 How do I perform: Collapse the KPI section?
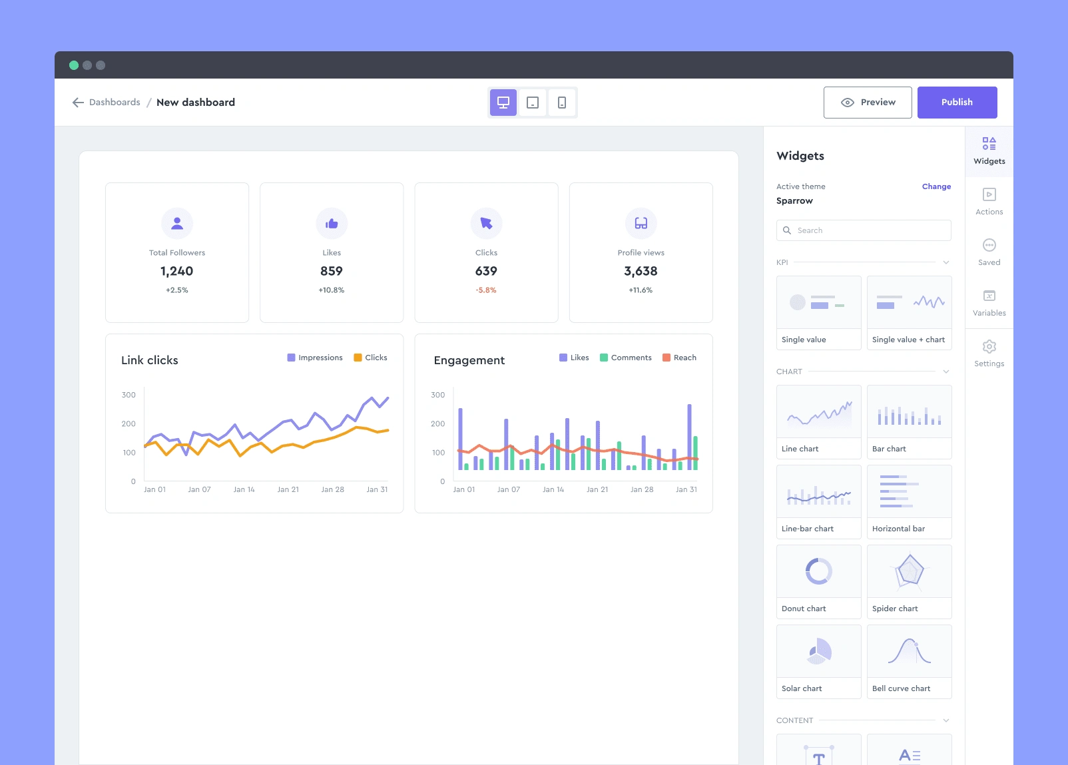click(x=946, y=262)
